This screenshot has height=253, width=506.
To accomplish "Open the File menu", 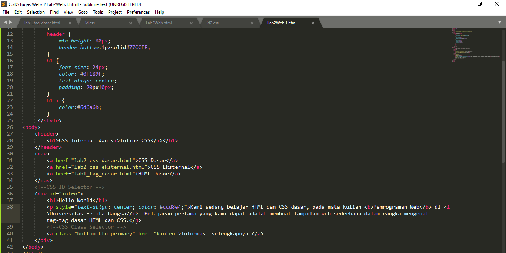I will coord(6,12).
